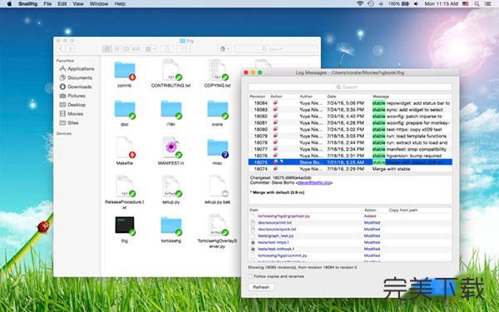The image size is (499, 312).
Task: Open the File menu
Action: [47, 4]
